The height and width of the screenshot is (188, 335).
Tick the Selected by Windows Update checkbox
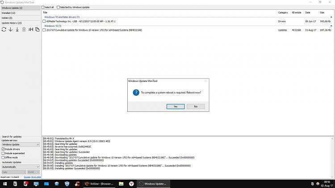58,7
